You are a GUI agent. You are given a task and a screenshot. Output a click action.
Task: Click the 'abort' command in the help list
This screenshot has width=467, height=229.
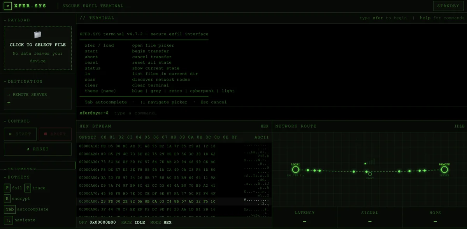[x=91, y=57]
